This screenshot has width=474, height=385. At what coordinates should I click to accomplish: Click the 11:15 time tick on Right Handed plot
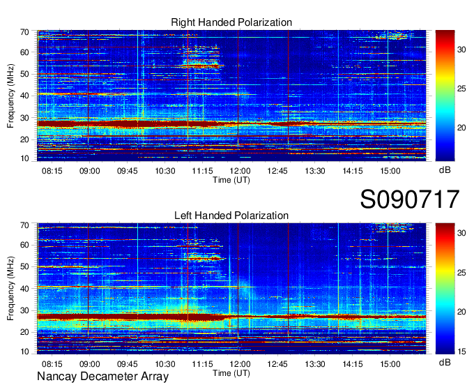(203, 171)
